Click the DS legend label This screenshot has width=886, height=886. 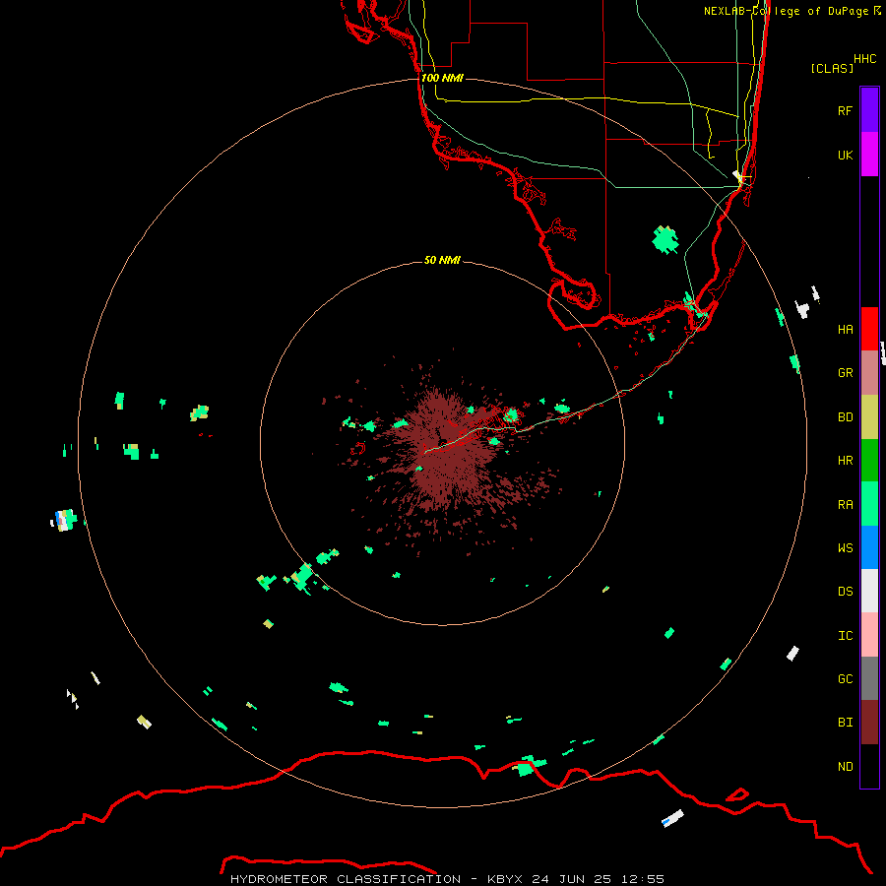846,591
